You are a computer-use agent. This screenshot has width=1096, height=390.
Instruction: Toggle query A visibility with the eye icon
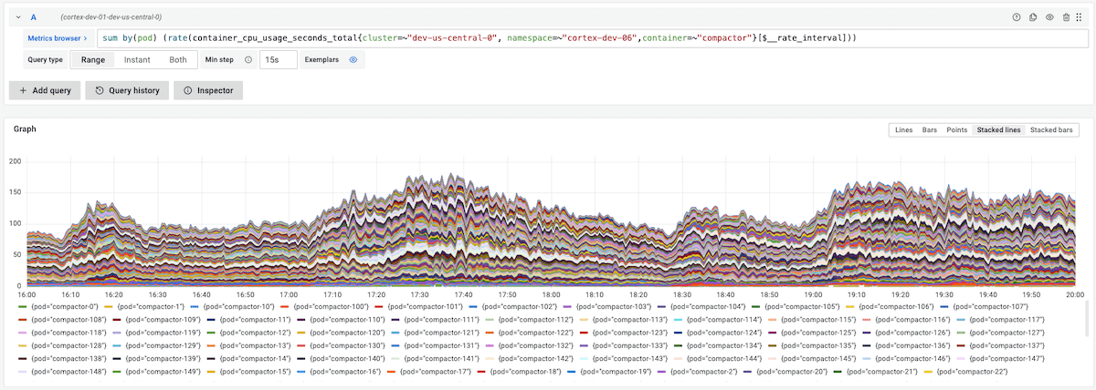[1049, 17]
